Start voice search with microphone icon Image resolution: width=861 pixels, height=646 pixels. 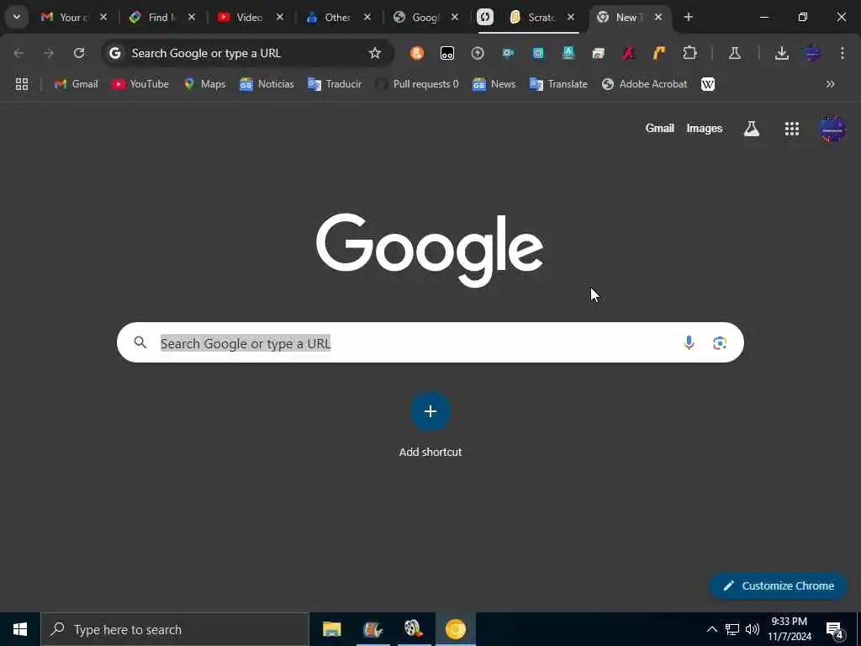[x=689, y=343]
